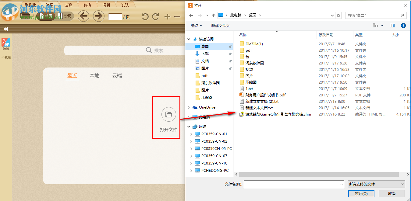The width and height of the screenshot is (411, 201).
Task: Select the single page view icon
Action: tap(45, 16)
